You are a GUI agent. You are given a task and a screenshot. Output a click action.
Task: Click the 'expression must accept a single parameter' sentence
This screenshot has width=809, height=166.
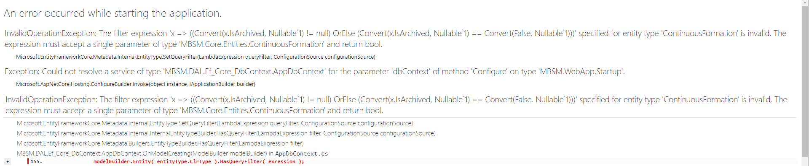(x=194, y=44)
